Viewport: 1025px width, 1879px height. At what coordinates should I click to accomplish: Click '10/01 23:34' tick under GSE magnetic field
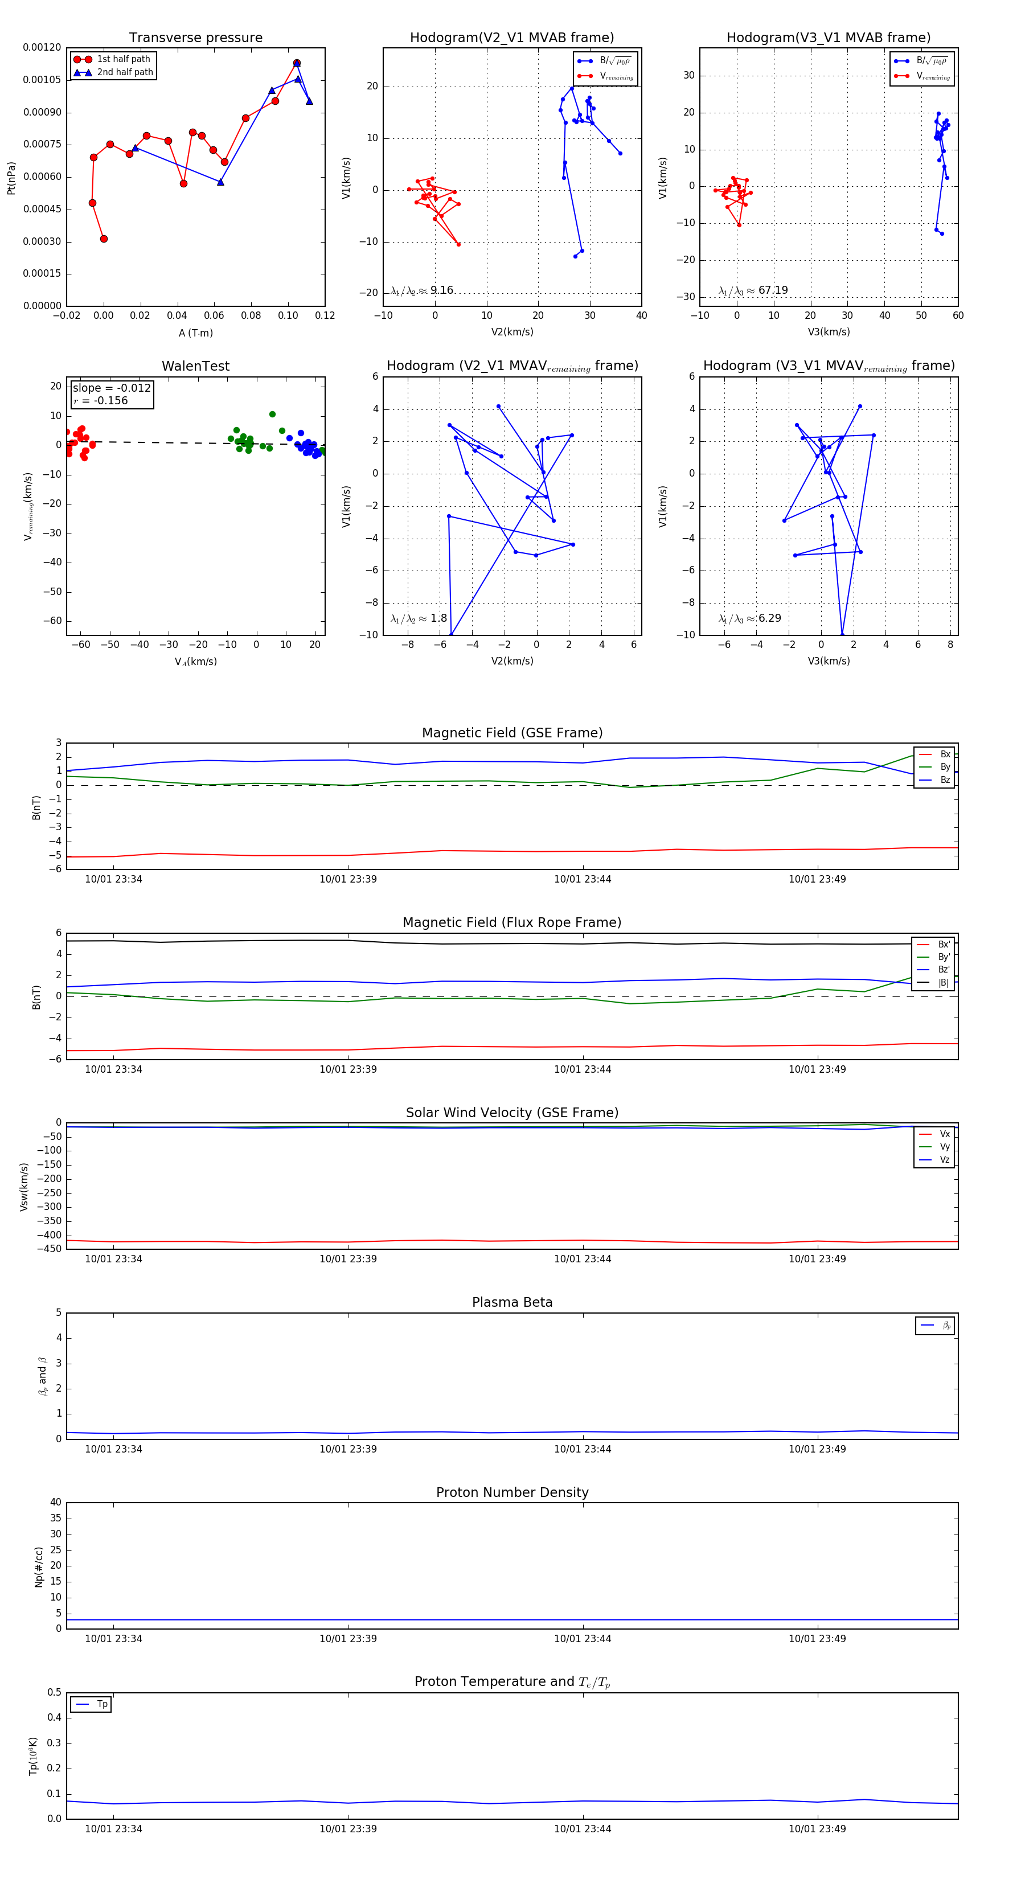pos(113,879)
